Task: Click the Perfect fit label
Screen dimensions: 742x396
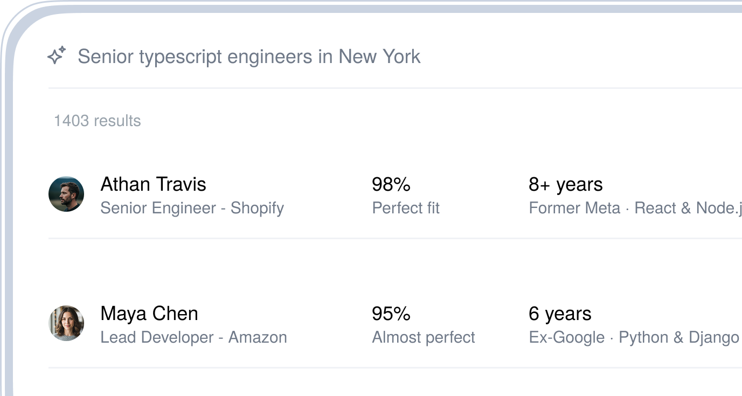Action: [406, 208]
